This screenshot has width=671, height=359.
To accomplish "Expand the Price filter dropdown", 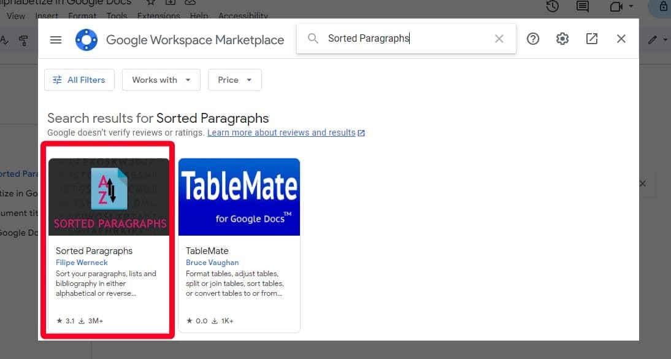I will tap(235, 80).
